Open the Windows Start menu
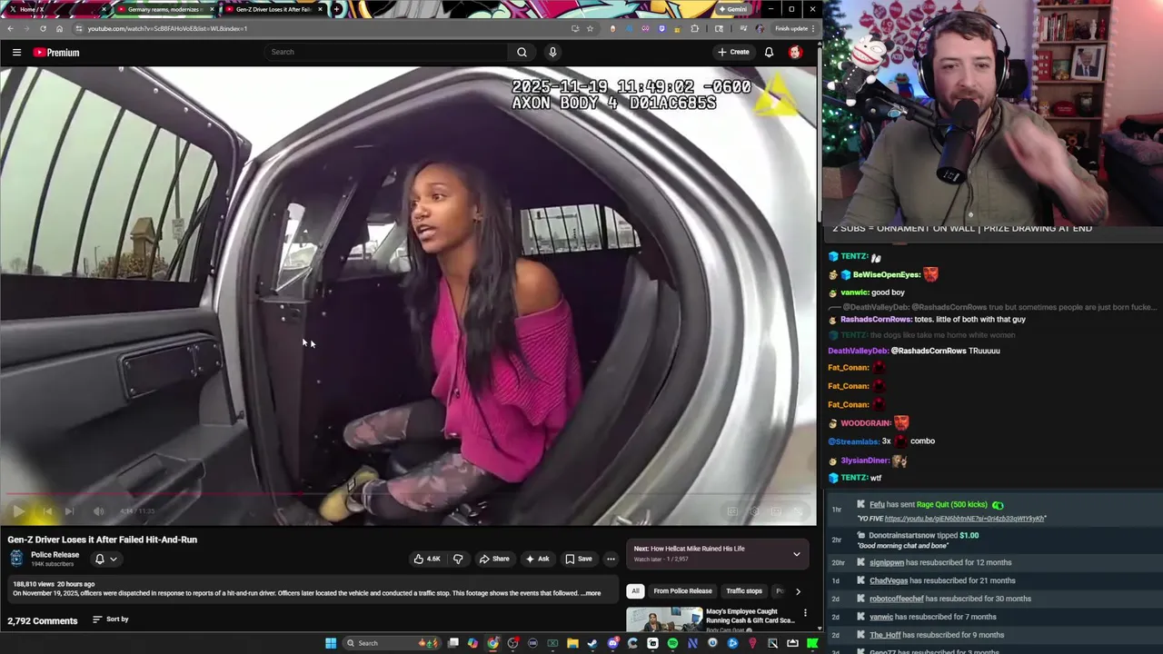Screen dimensions: 1163x654 [331, 643]
